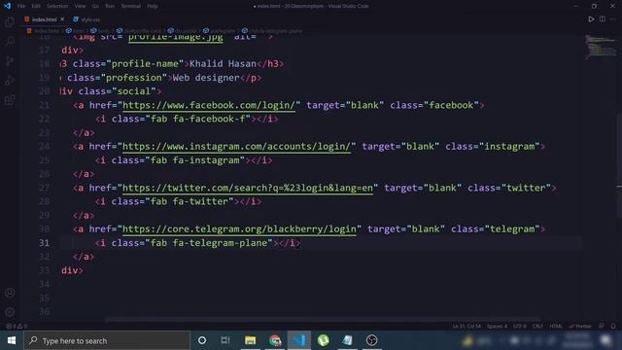Open the File menu

click(x=21, y=6)
